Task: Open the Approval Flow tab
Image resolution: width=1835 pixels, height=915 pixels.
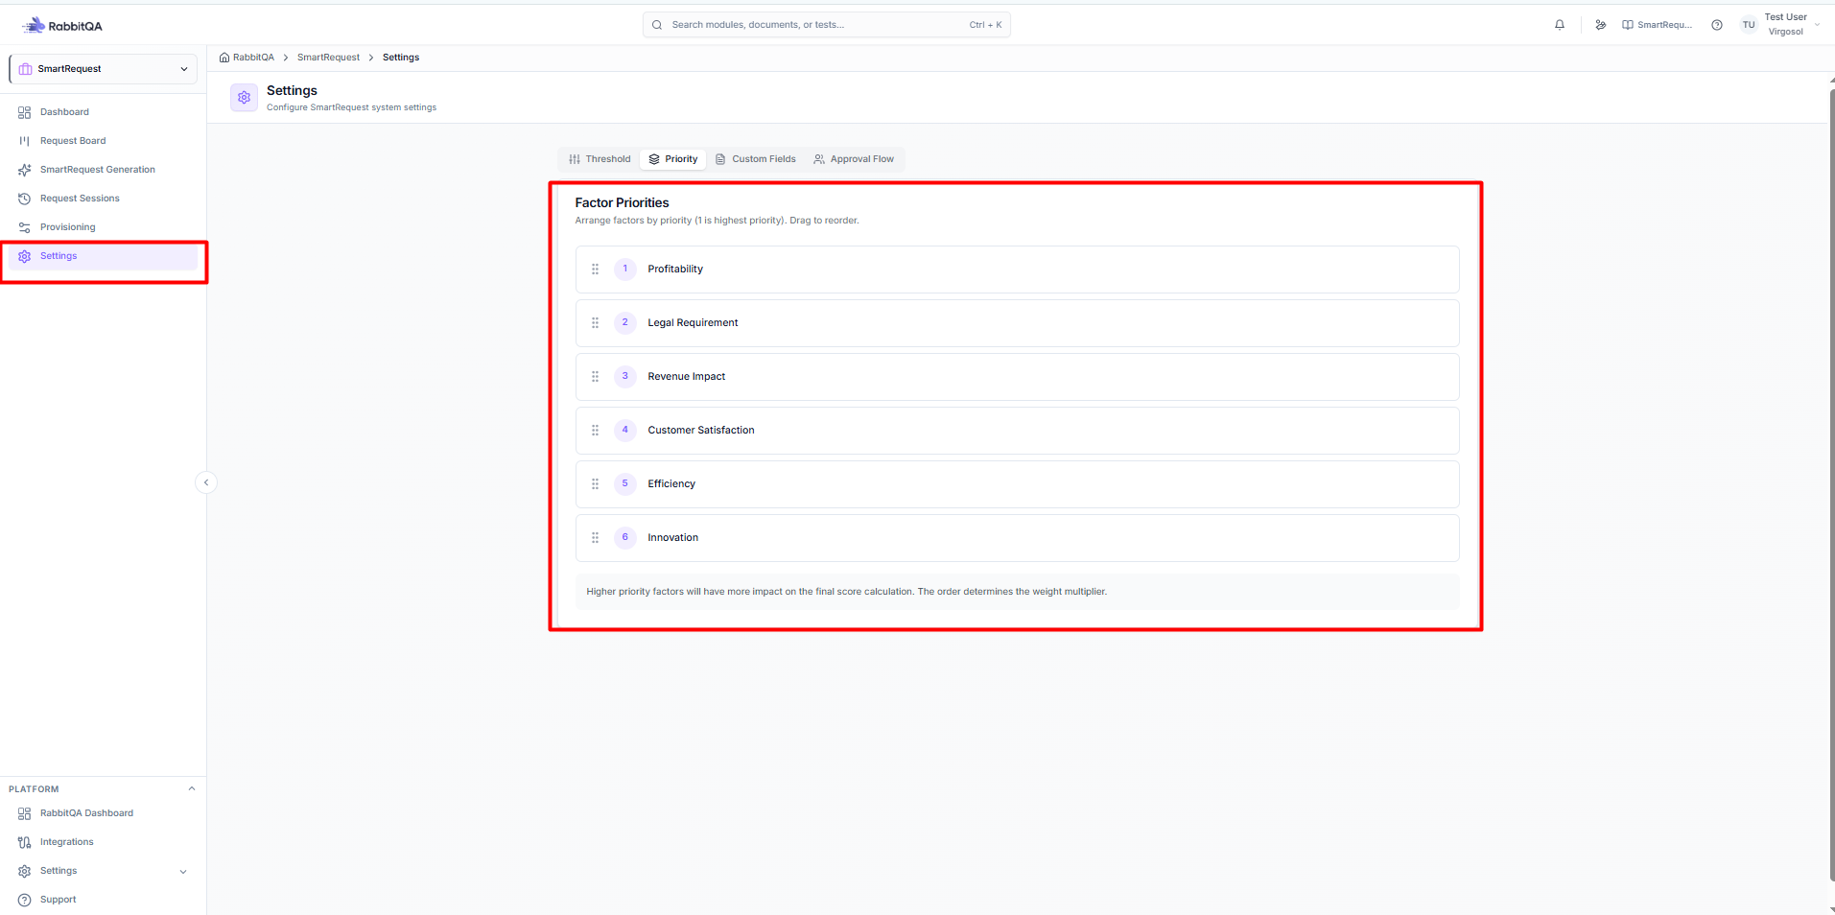Action: click(x=854, y=159)
